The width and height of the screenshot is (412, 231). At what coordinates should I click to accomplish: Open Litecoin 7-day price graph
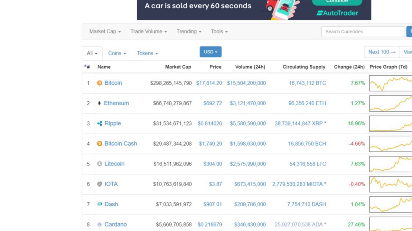click(x=390, y=164)
